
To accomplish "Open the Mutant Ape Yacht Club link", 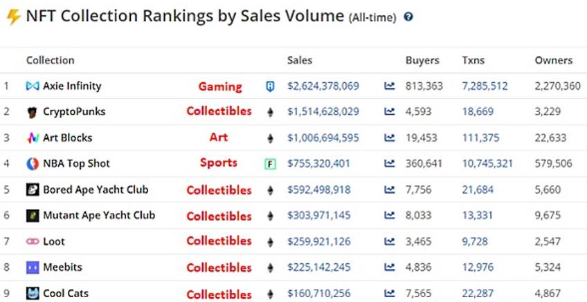I will point(99,216).
